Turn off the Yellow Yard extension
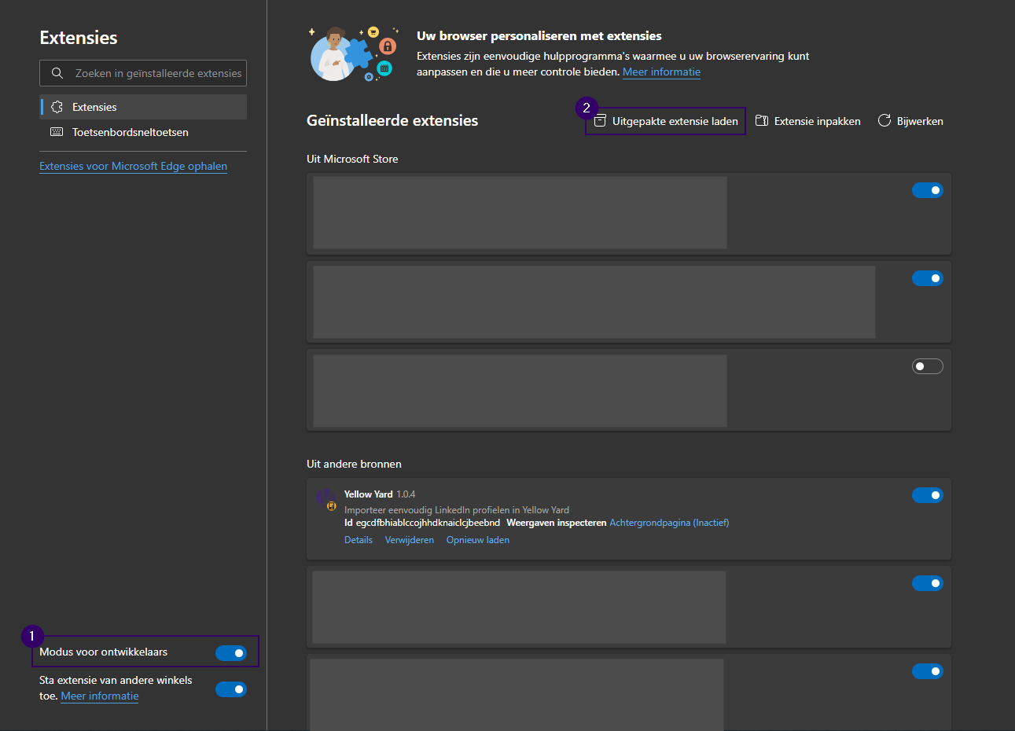1015x731 pixels. (928, 495)
